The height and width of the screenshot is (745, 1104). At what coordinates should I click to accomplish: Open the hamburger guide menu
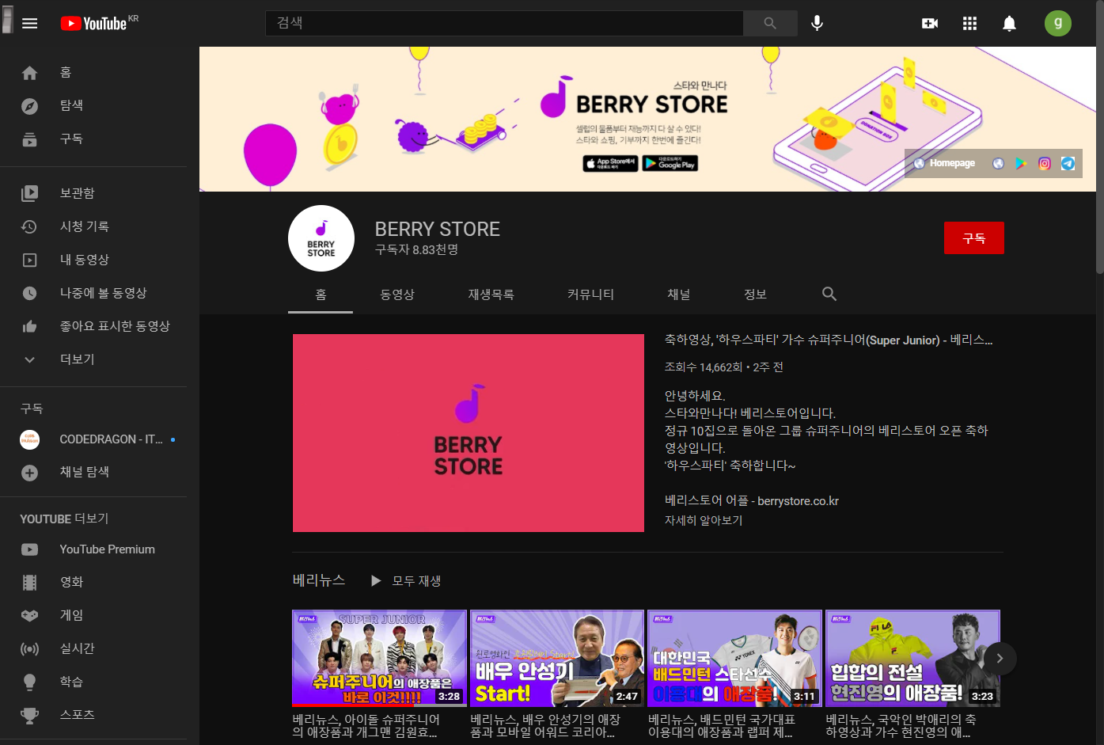click(x=30, y=23)
